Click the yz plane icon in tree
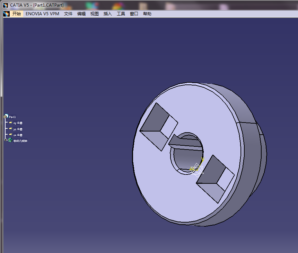 10,129
